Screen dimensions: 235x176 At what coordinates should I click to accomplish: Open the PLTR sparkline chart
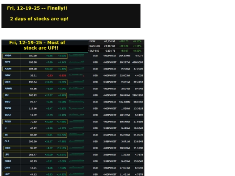click(77, 62)
